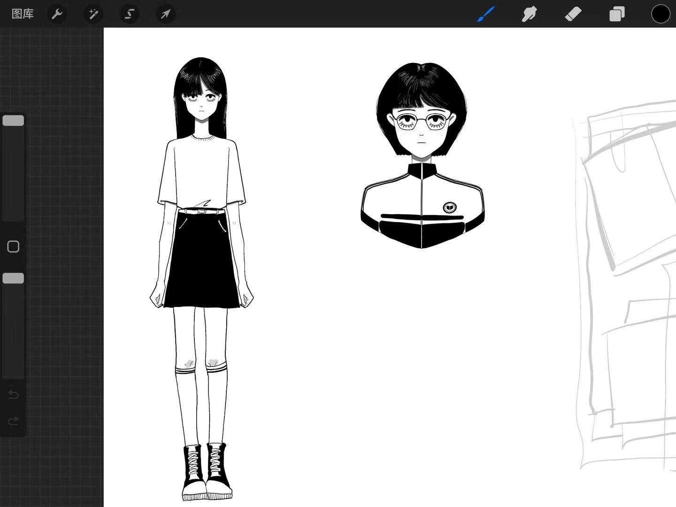Viewport: 676px width, 507px height.
Task: Open the black active color swatch
Action: [660, 14]
